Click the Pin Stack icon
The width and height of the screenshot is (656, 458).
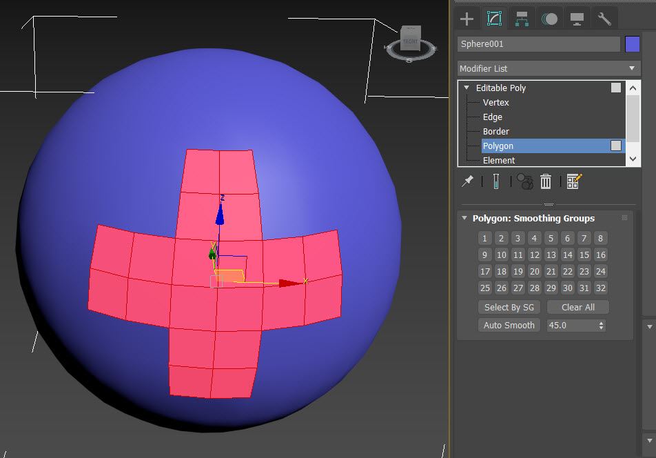click(x=468, y=181)
